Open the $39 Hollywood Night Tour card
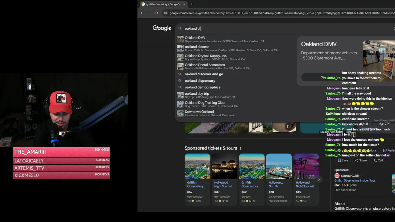The height and width of the screenshot is (222, 395). [225, 179]
